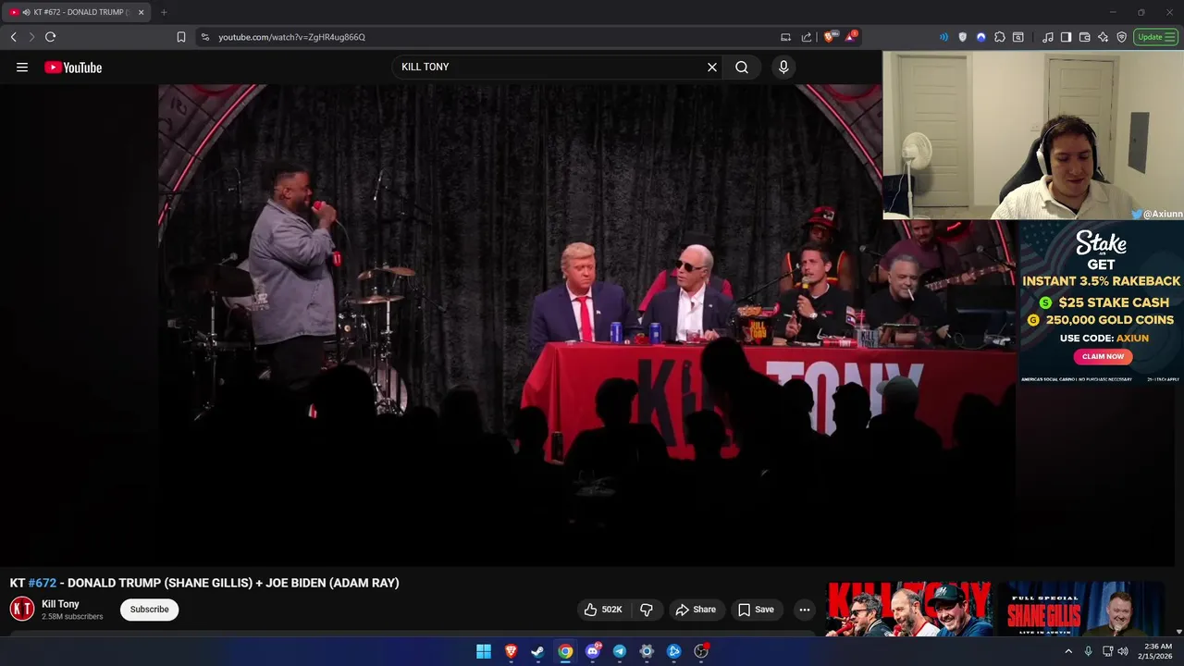Open Brave Rewards triangle icon

851,37
